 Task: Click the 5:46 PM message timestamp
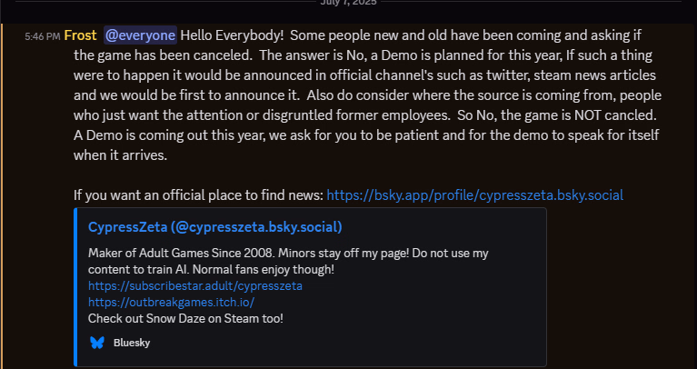tap(43, 36)
